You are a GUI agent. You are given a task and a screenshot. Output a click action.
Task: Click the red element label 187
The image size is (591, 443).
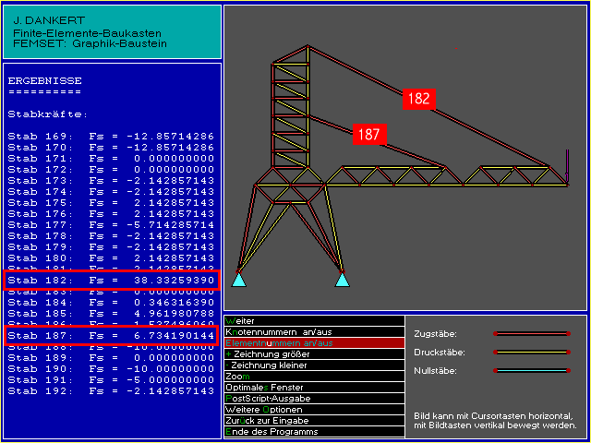[x=368, y=135]
